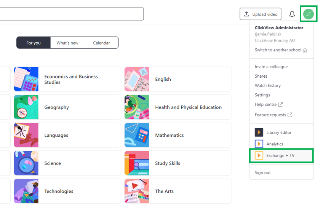Click the house icon beside Switch school
323x206 pixels.
coord(305,50)
